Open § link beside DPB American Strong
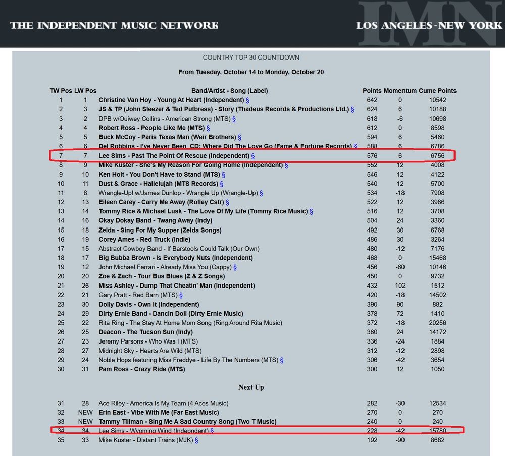The width and height of the screenshot is (505, 456). pyautogui.click(x=234, y=119)
